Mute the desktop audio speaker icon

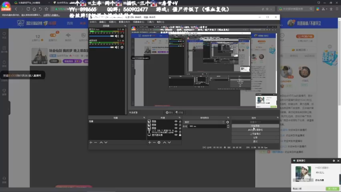[117, 47]
